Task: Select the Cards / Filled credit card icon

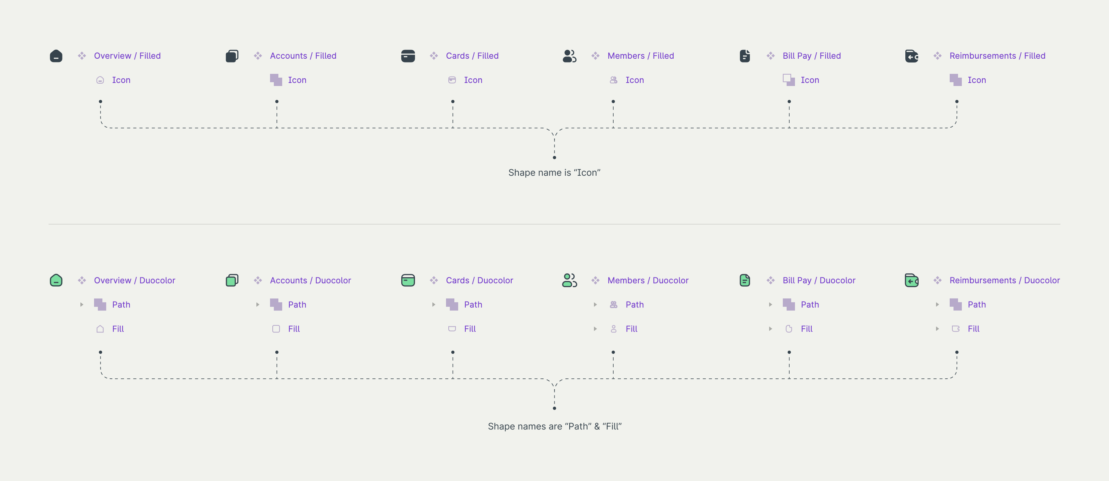Action: coord(408,55)
